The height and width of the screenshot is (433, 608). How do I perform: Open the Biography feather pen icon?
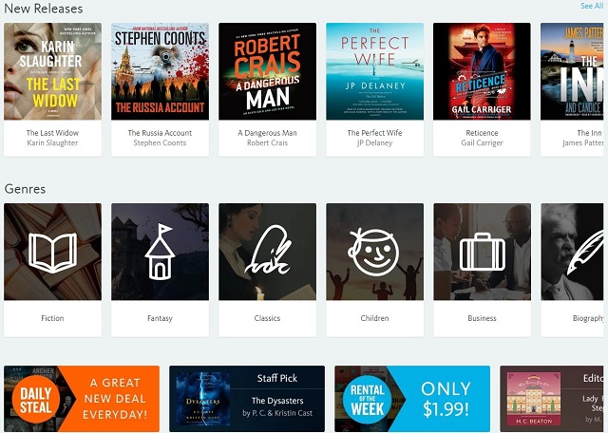point(585,252)
